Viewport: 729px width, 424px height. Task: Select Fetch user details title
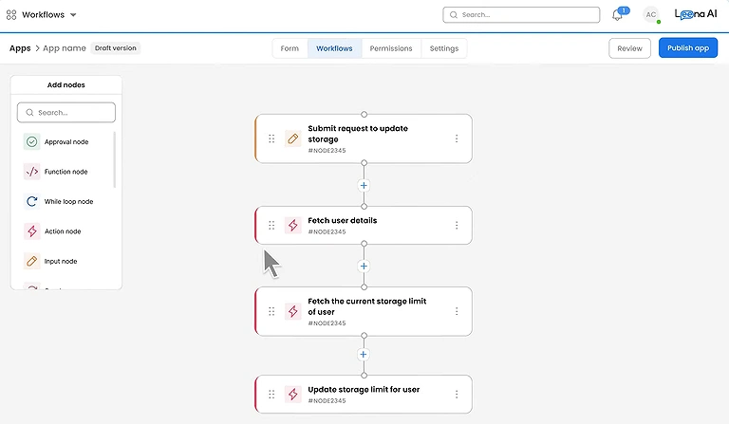(x=343, y=221)
